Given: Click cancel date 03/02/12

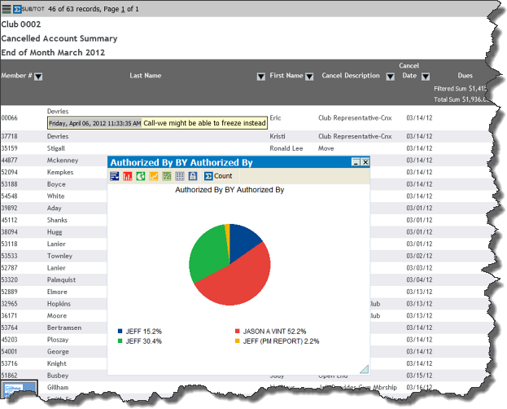Looking at the screenshot, I should pyautogui.click(x=419, y=256).
